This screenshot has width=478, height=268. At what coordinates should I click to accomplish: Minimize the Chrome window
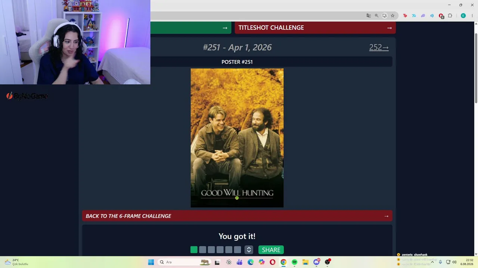coord(449,5)
